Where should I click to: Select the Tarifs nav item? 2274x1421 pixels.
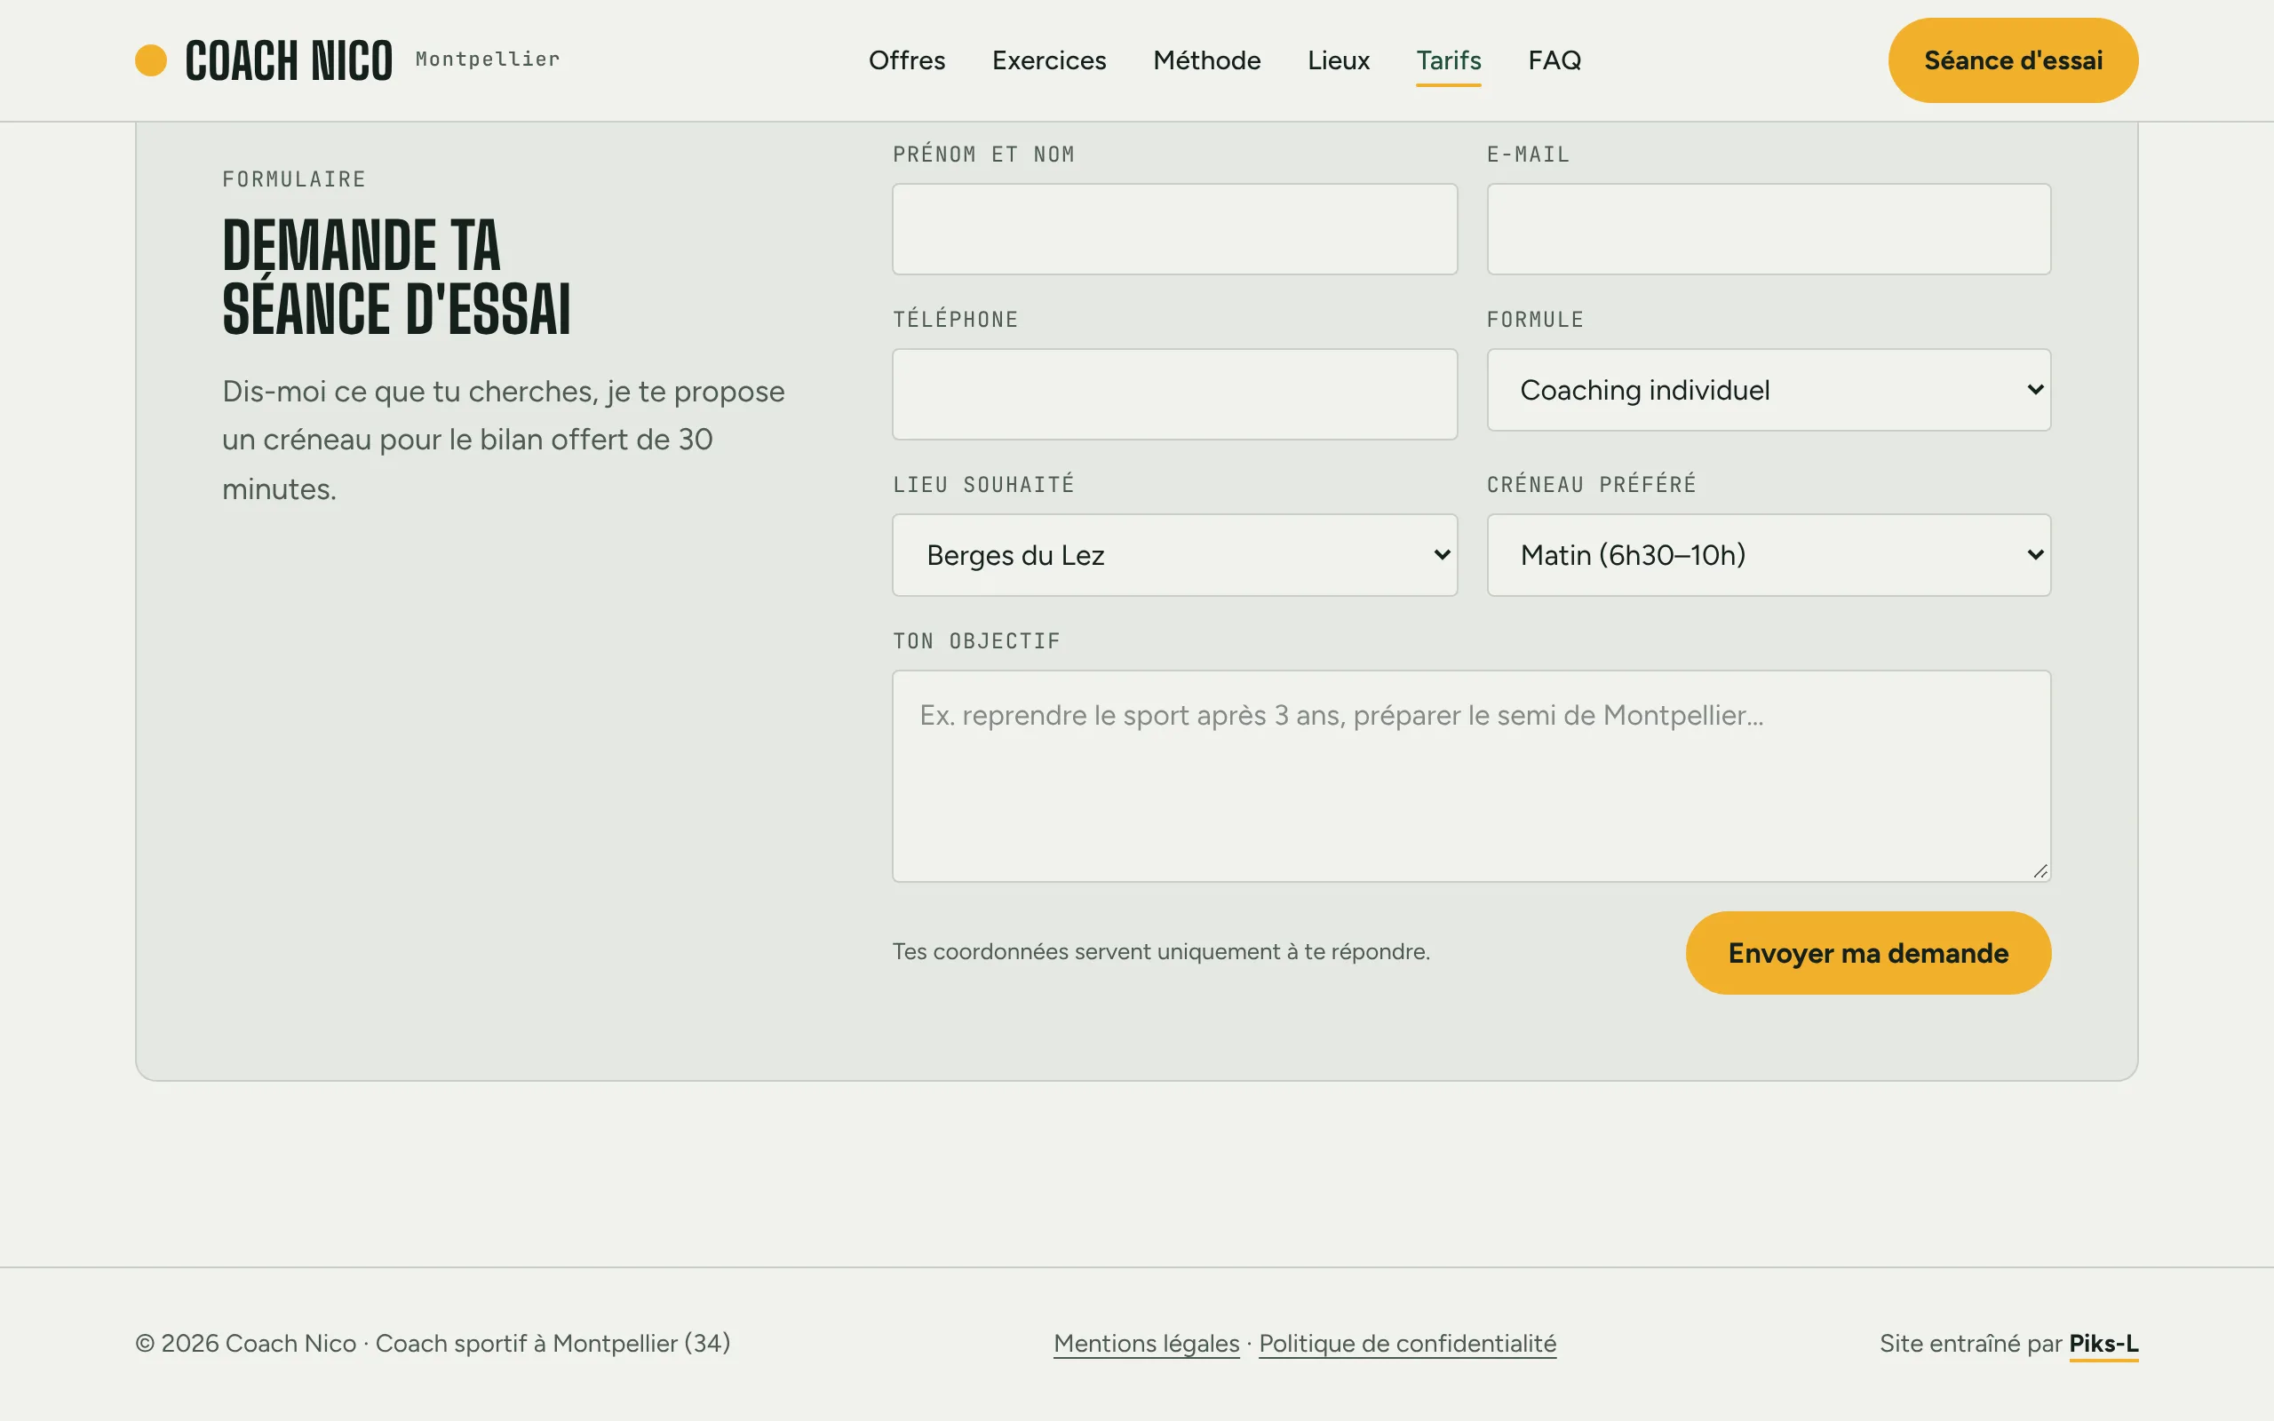tap(1448, 60)
